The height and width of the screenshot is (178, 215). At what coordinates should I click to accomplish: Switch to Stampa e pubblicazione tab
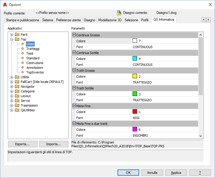22,20
